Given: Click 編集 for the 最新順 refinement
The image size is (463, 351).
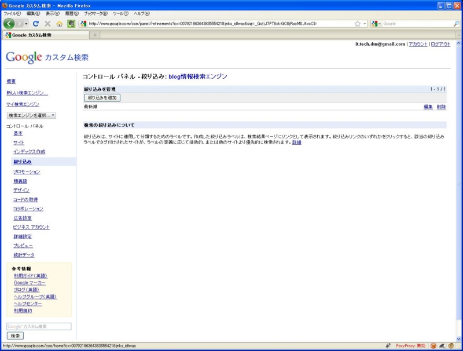Looking at the screenshot, I should point(428,107).
